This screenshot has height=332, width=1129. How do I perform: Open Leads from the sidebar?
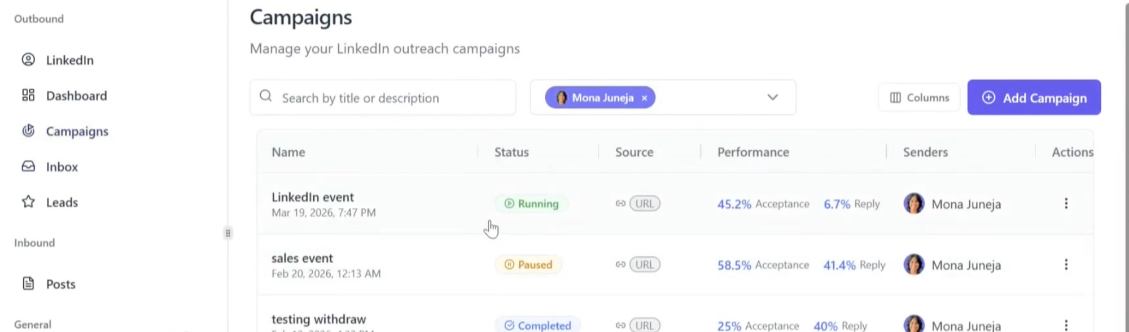point(62,203)
